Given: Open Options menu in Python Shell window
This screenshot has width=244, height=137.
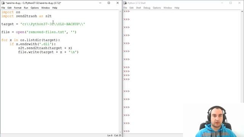Looking at the screenshot, I should [x=157, y=8].
